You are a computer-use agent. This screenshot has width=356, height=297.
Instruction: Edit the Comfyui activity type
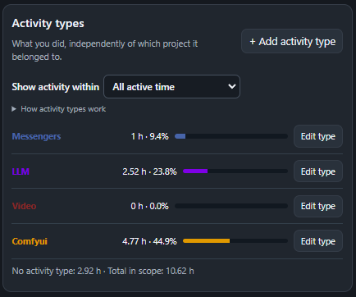click(x=318, y=241)
